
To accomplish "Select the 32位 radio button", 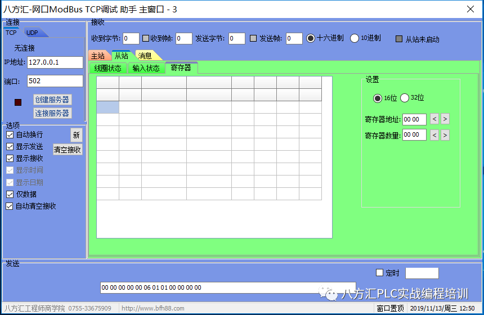I will click(x=405, y=98).
